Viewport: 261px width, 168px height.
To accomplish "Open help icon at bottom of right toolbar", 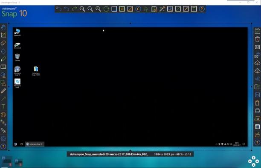I will tap(257, 142).
